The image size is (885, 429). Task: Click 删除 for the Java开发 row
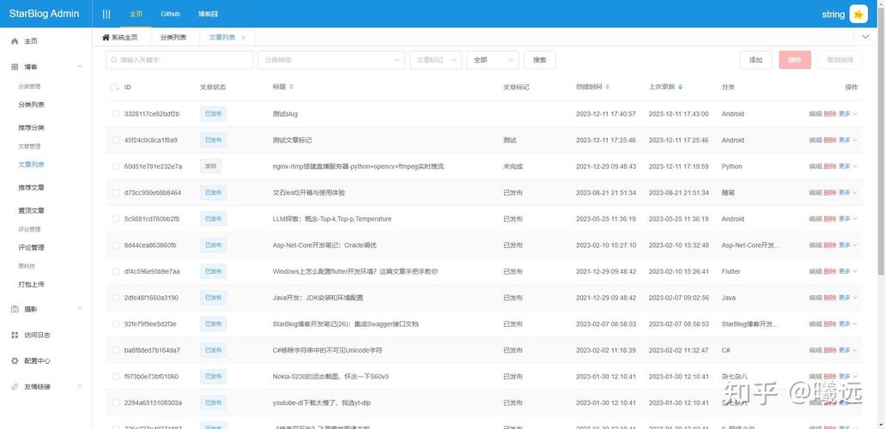tap(830, 298)
